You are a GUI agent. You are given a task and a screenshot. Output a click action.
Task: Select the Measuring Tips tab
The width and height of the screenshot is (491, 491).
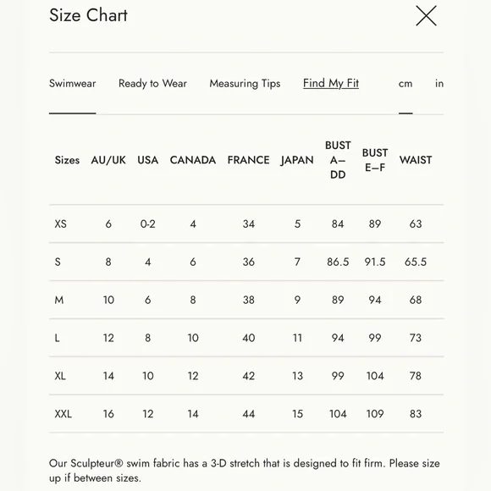245,83
